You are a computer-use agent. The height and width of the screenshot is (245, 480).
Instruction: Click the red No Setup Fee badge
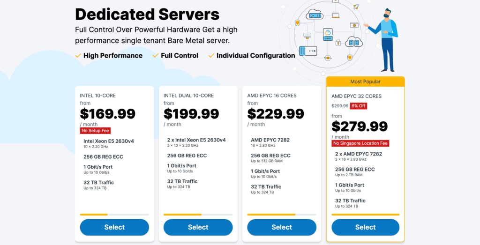click(95, 131)
